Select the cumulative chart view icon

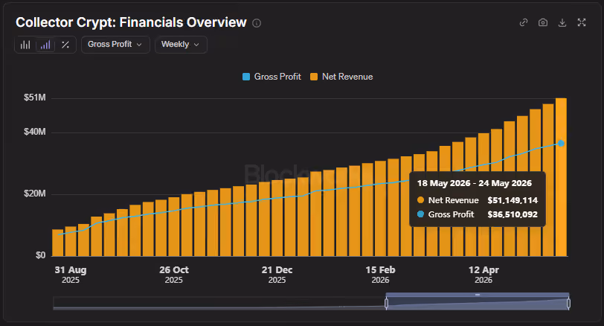click(x=45, y=45)
